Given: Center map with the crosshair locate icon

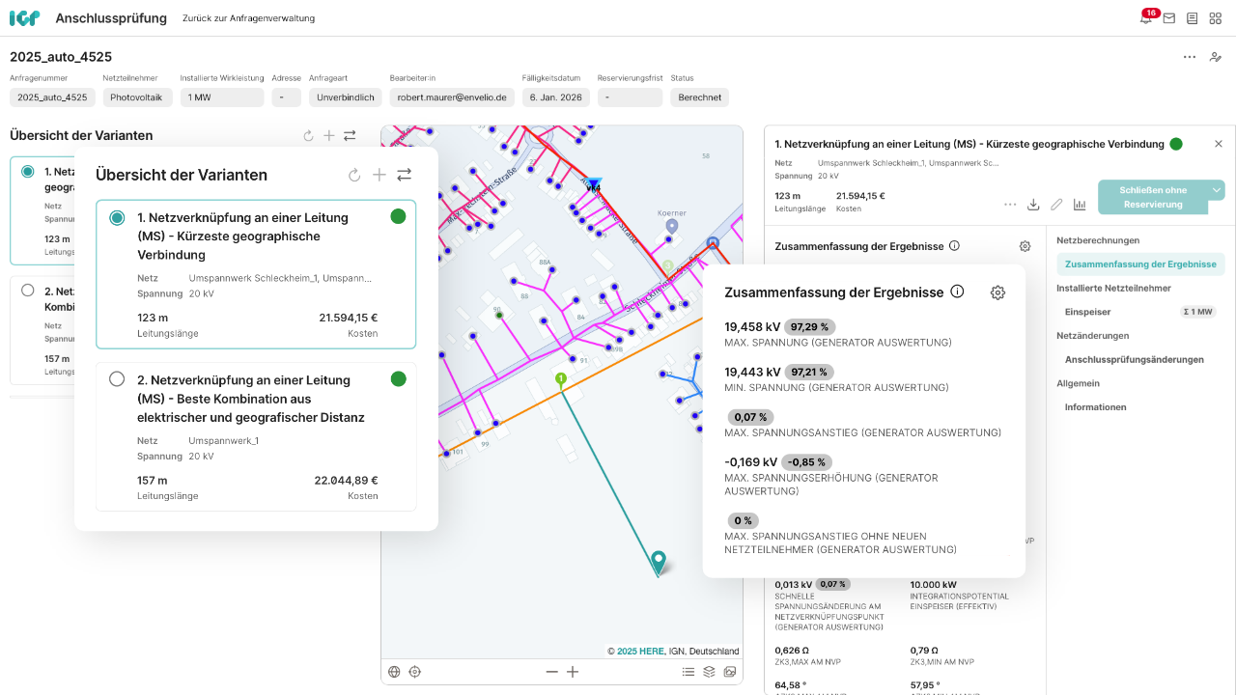Looking at the screenshot, I should (415, 672).
